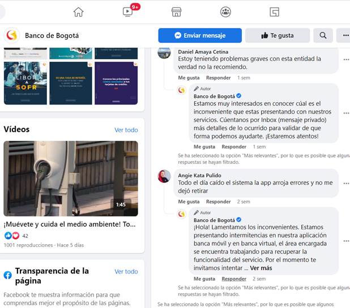
Task: Expand Ver más on the bank's reply
Action: pos(261,268)
